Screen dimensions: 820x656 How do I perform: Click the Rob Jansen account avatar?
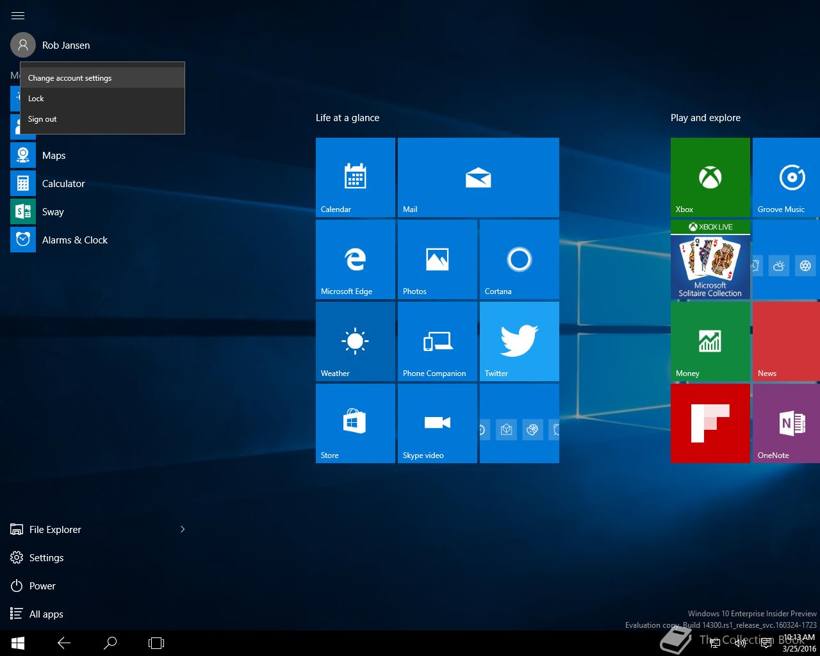point(23,45)
